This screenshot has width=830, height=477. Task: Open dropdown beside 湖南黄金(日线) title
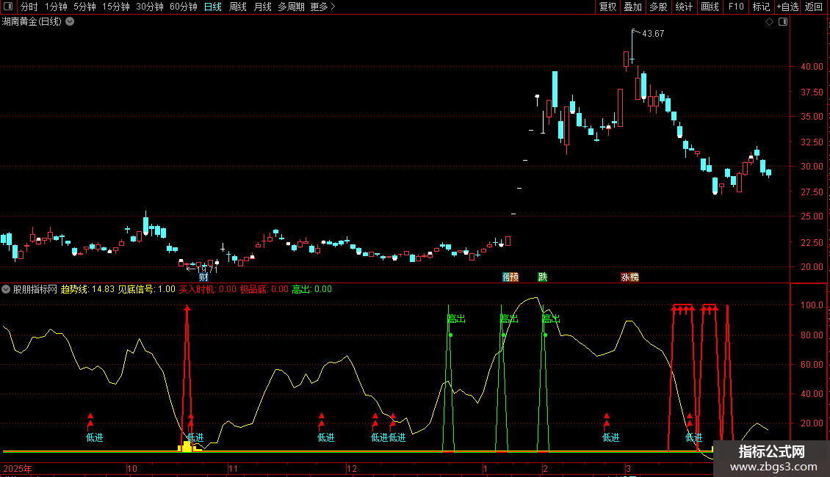click(x=70, y=22)
